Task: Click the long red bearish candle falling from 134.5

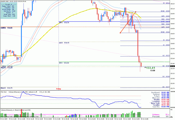Action: coord(138,43)
